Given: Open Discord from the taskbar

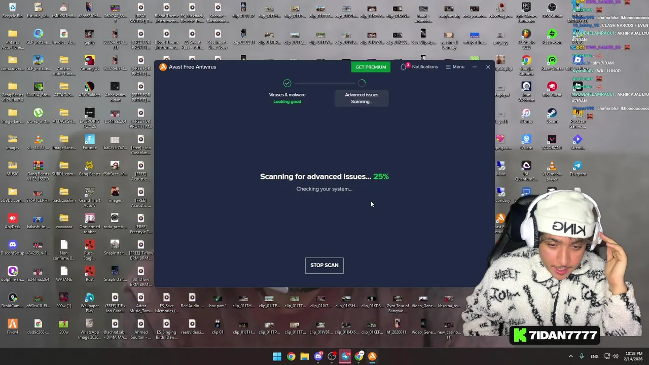Looking at the screenshot, I should pos(318,356).
